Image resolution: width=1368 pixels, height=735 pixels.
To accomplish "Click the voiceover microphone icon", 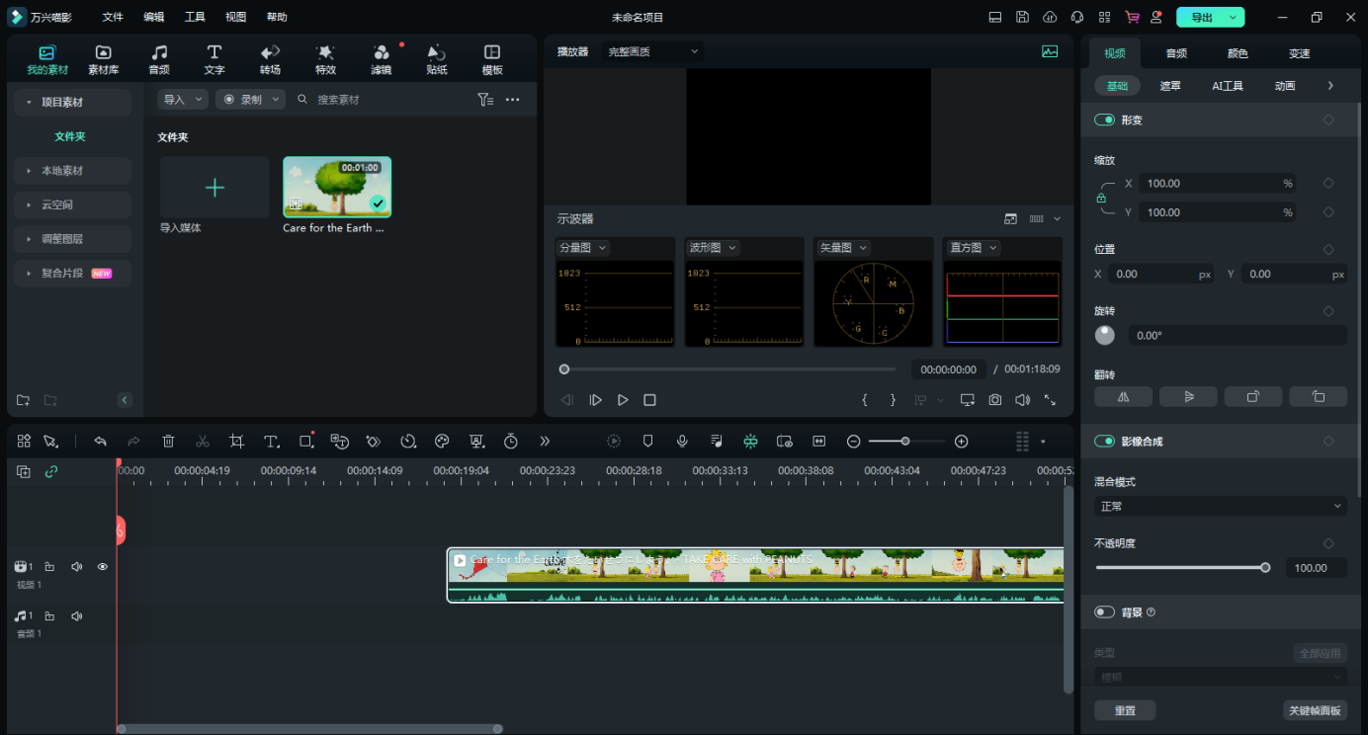I will pyautogui.click(x=682, y=442).
